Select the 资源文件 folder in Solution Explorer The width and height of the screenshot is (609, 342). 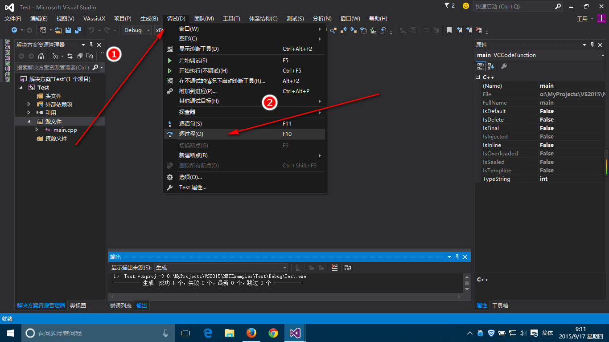[56, 138]
